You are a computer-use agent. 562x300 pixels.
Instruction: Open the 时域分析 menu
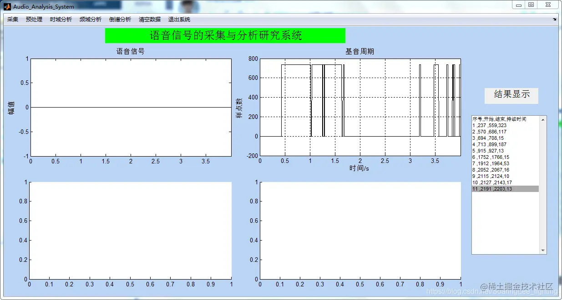61,20
